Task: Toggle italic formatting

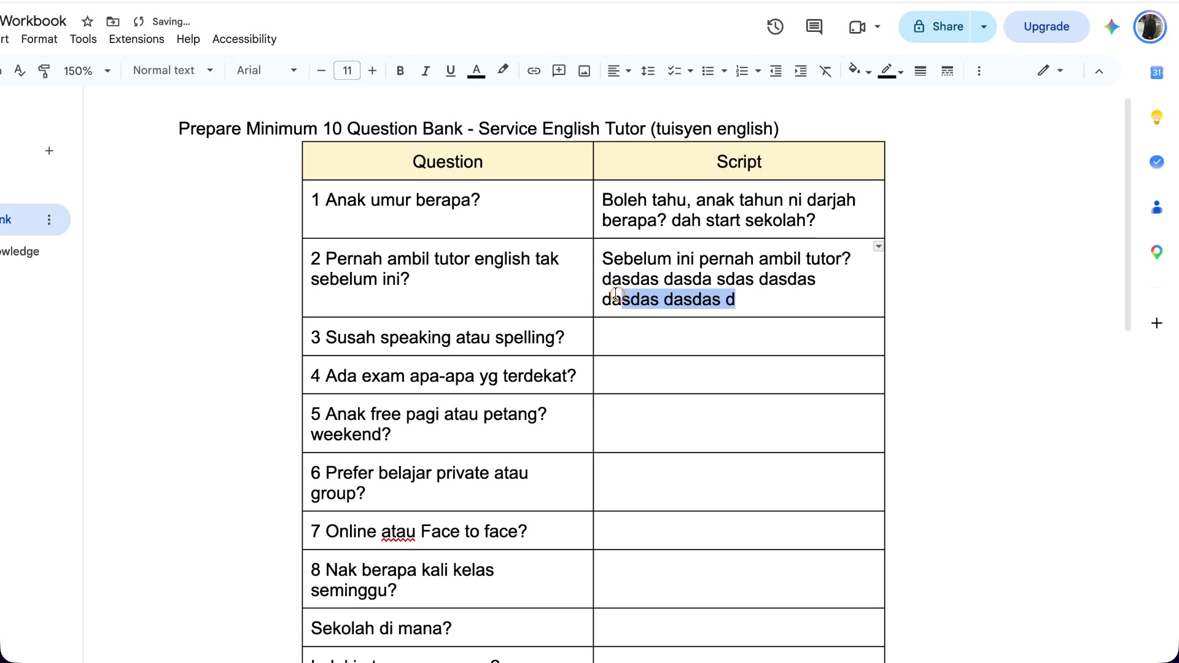Action: point(425,71)
